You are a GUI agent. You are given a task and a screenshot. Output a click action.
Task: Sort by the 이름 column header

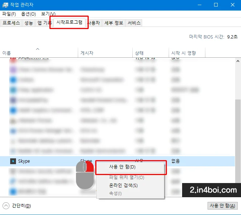39,53
